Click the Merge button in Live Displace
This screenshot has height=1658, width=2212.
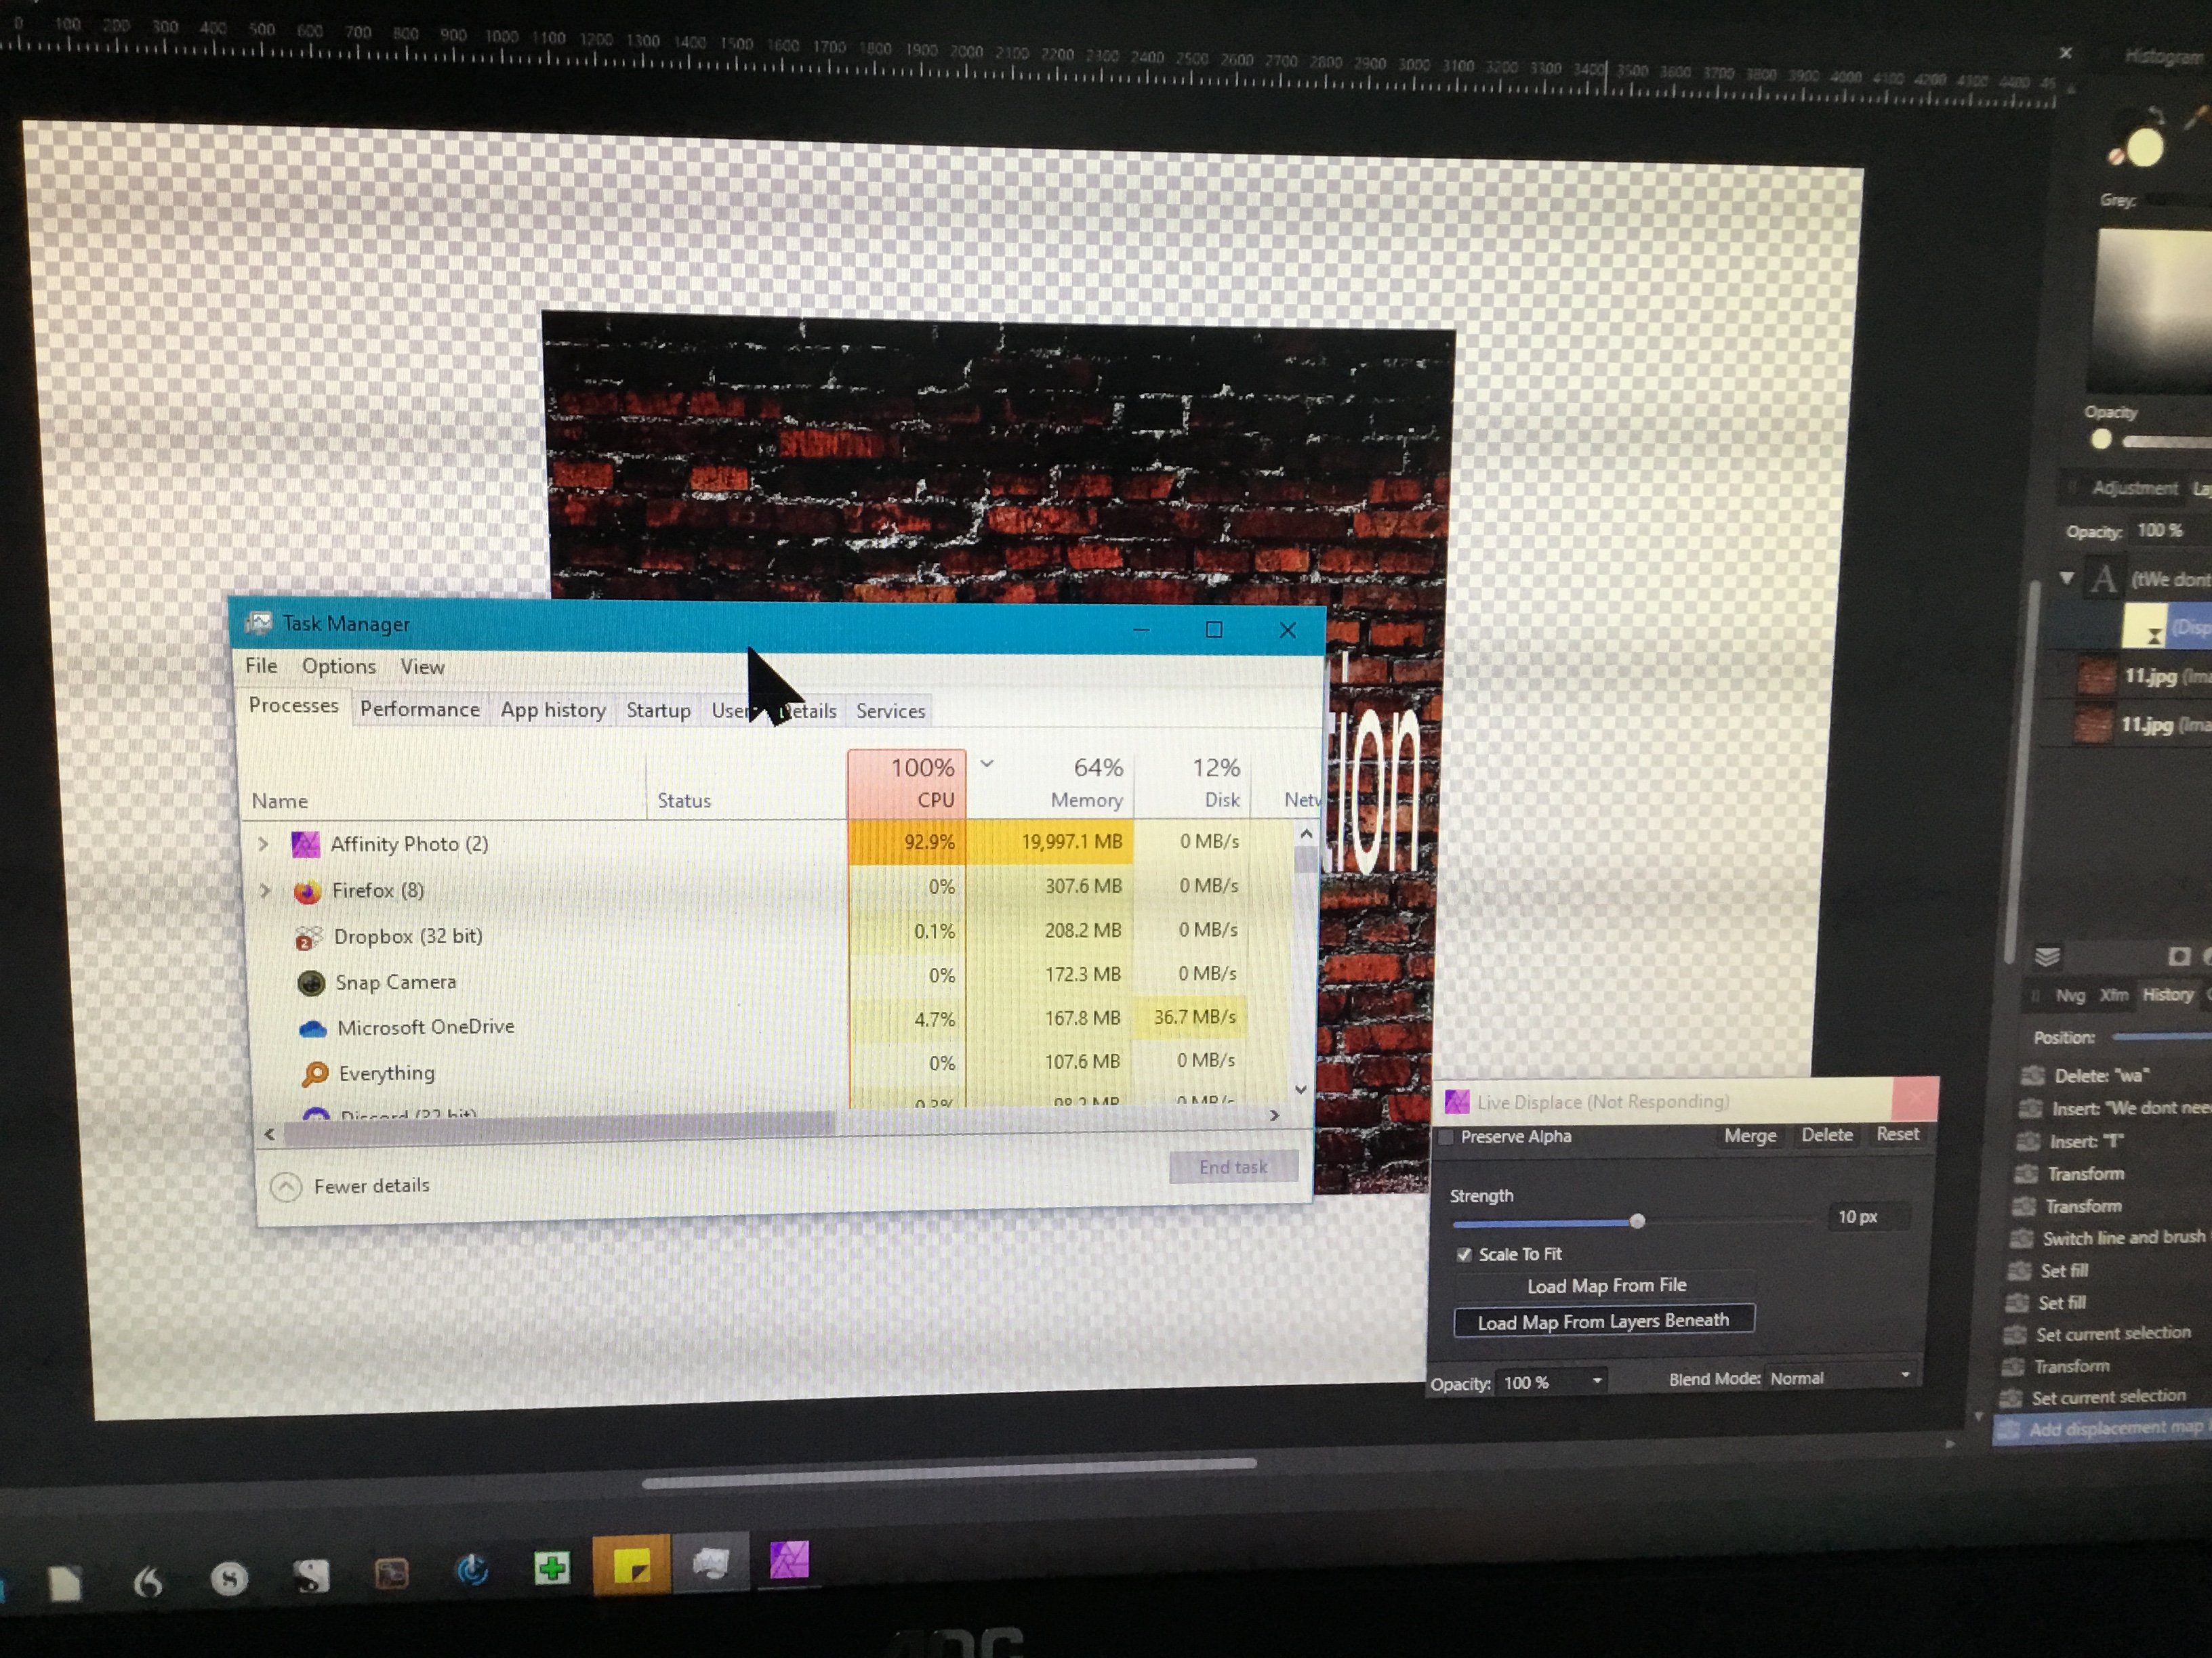point(1750,1136)
